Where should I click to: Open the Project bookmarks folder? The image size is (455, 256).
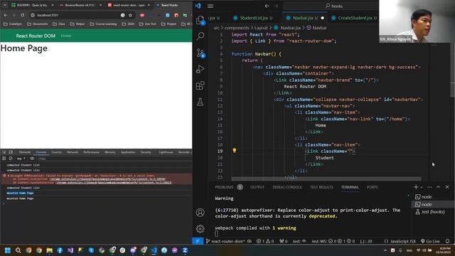coord(168,23)
